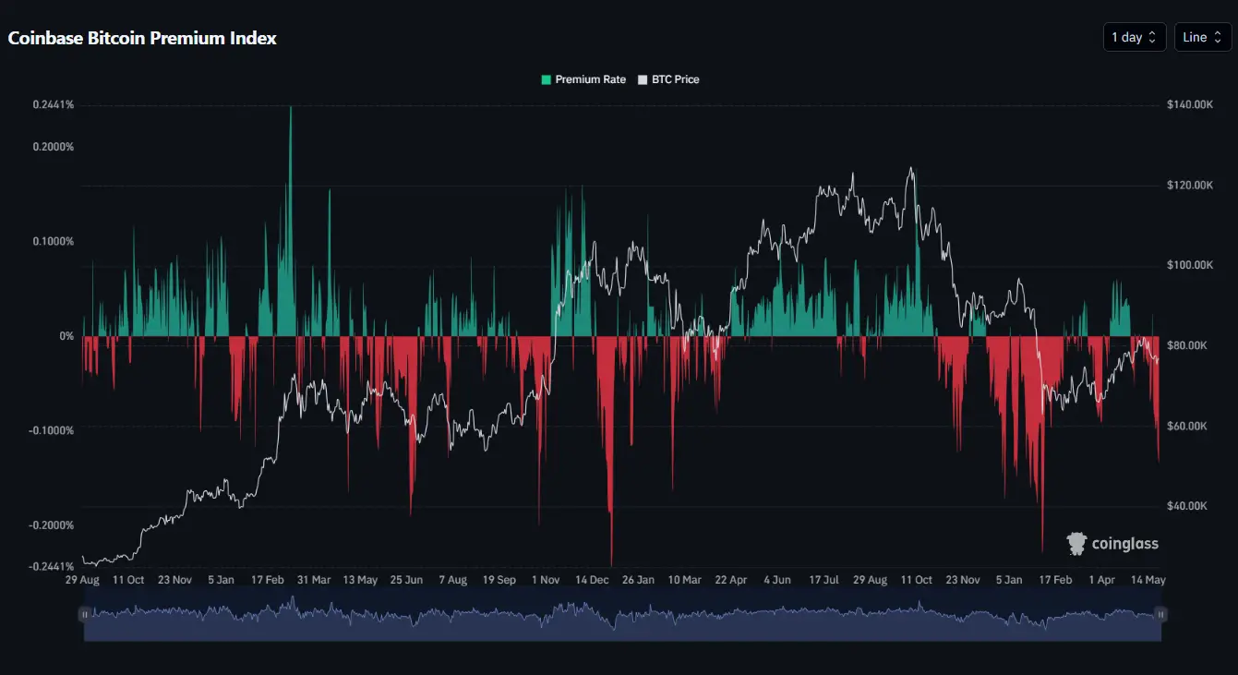Click the 19 Sep date label

(x=499, y=581)
